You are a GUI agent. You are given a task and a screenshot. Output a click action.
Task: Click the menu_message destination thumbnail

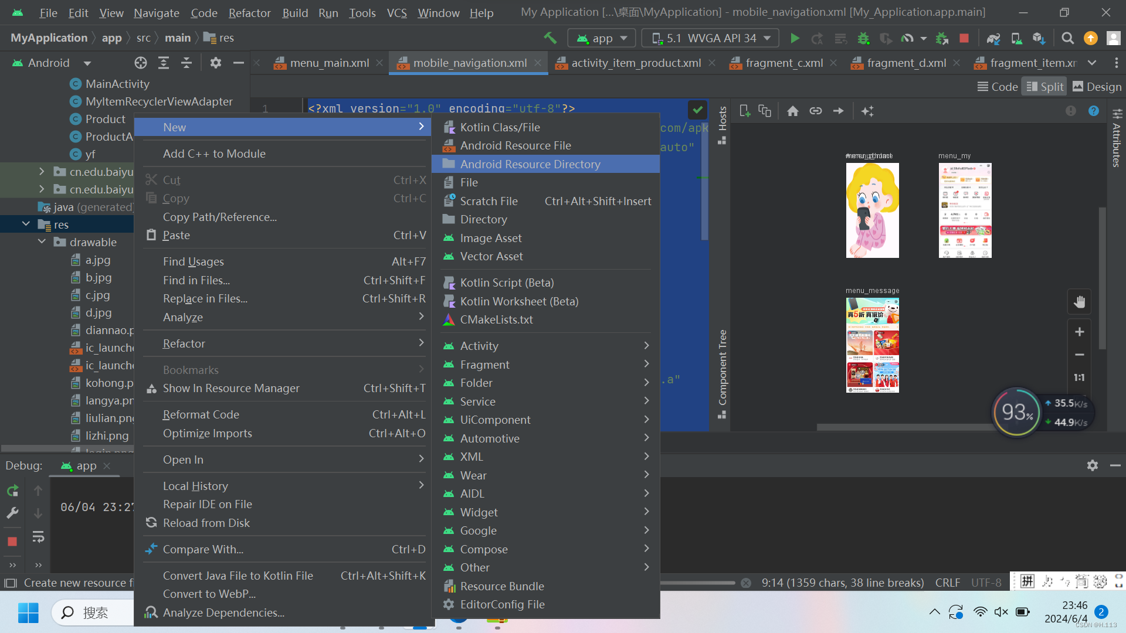pyautogui.click(x=872, y=345)
